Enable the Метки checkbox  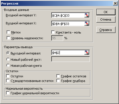pyautogui.click(x=8, y=32)
